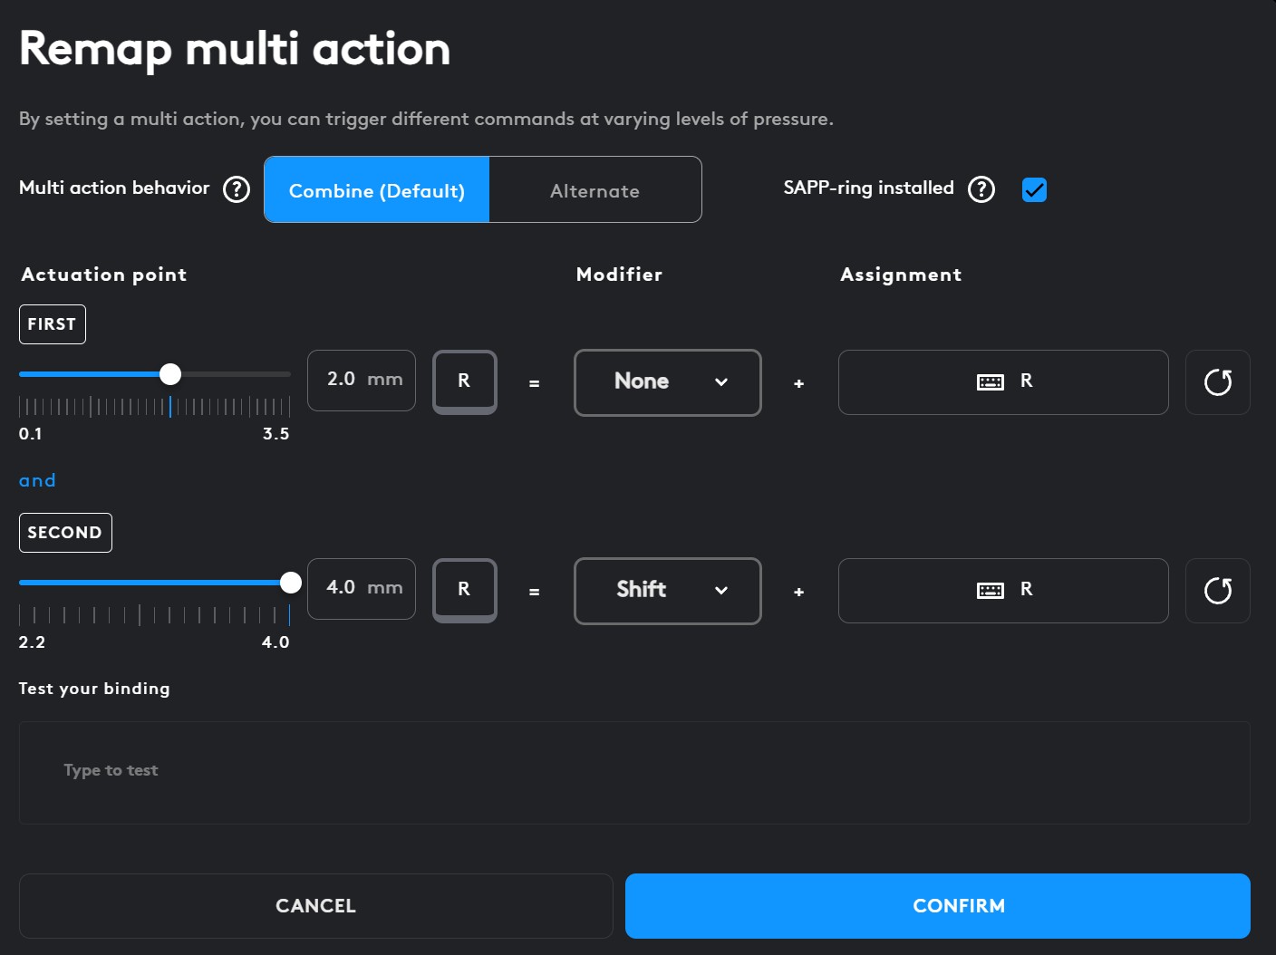The height and width of the screenshot is (955, 1276).
Task: Click the 'and' text between actuation points
Action: click(37, 480)
